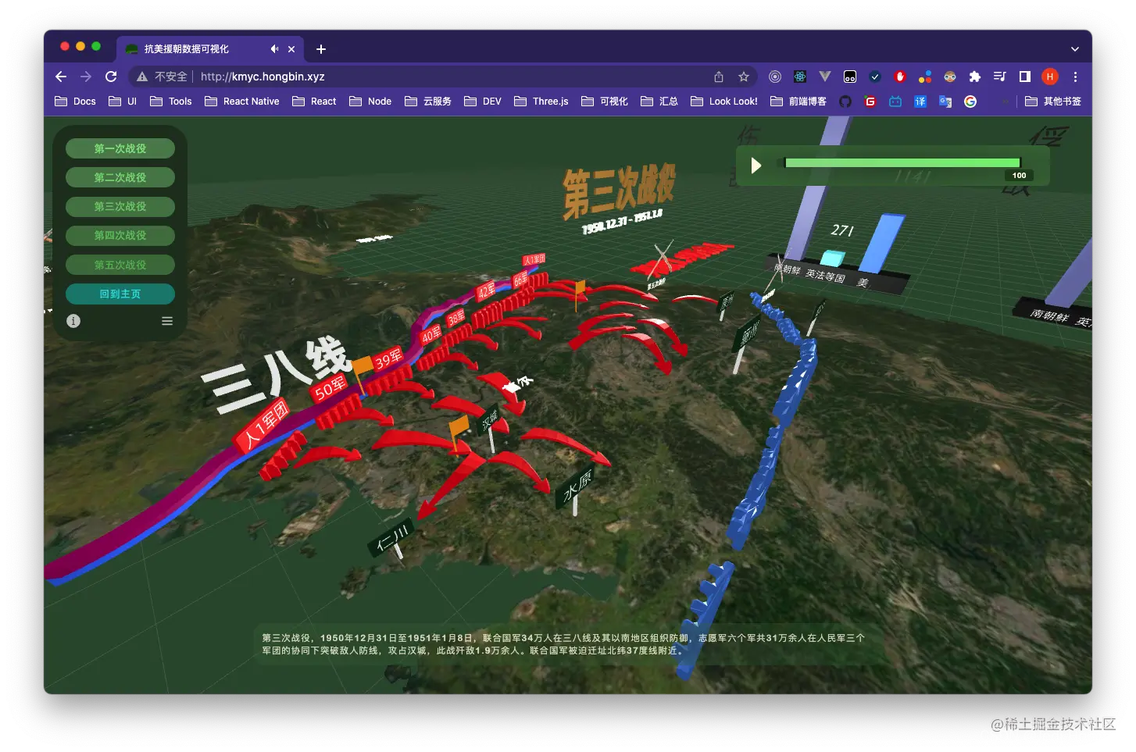This screenshot has width=1136, height=752.
Task: Click the browser forward arrow
Action: [x=86, y=77]
